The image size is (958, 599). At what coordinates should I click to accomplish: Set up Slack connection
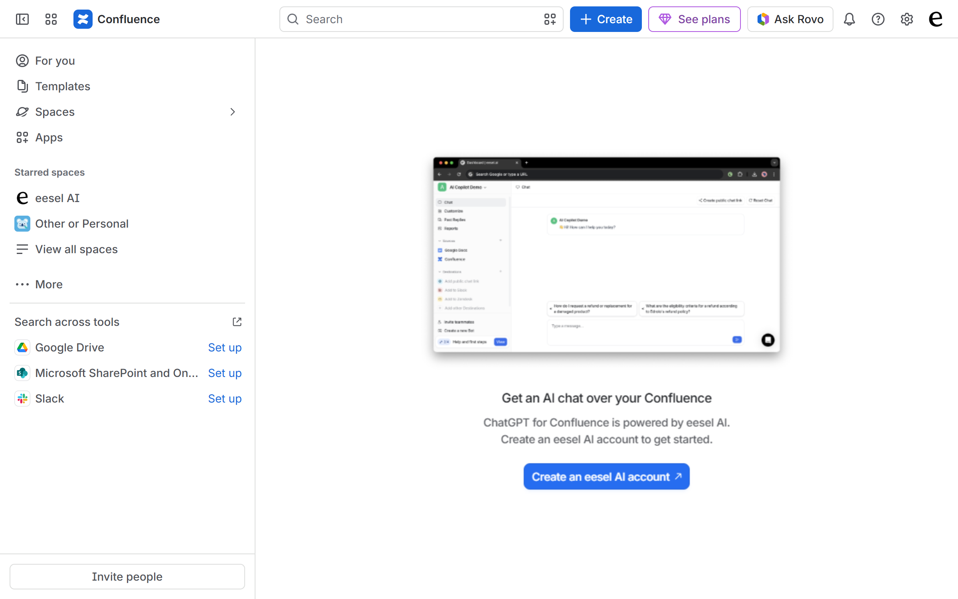coord(225,399)
